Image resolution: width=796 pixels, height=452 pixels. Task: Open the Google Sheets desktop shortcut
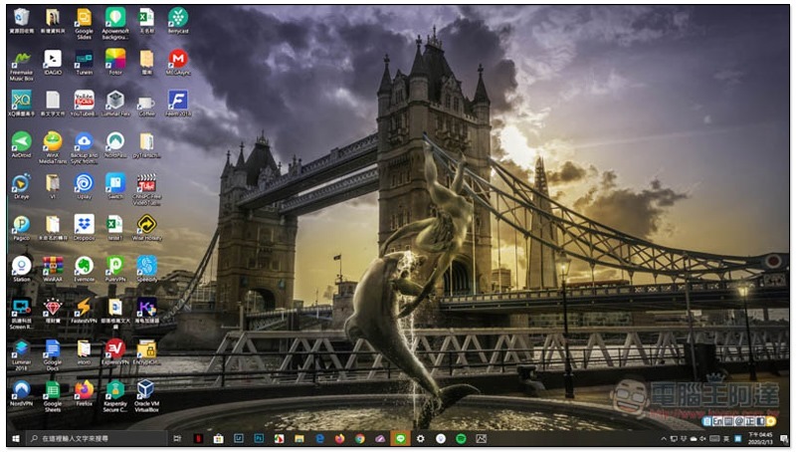tap(53, 396)
